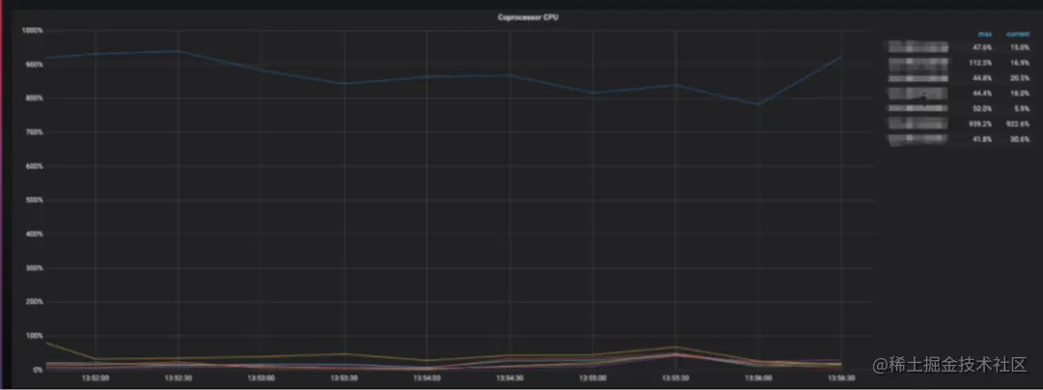
Task: Click the 13:52:00 time axis label
Action: click(x=95, y=379)
